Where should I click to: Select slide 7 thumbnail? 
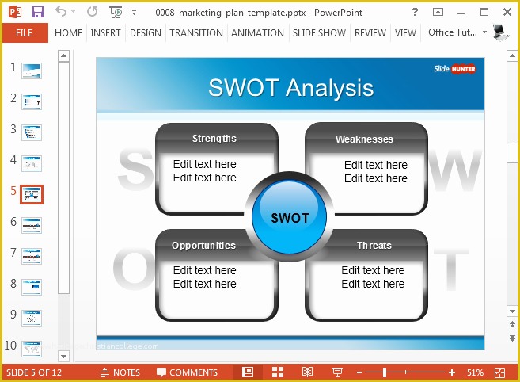coord(32,256)
